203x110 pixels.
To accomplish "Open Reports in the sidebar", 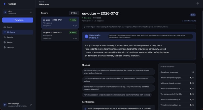I will pyautogui.click(x=18, y=42).
